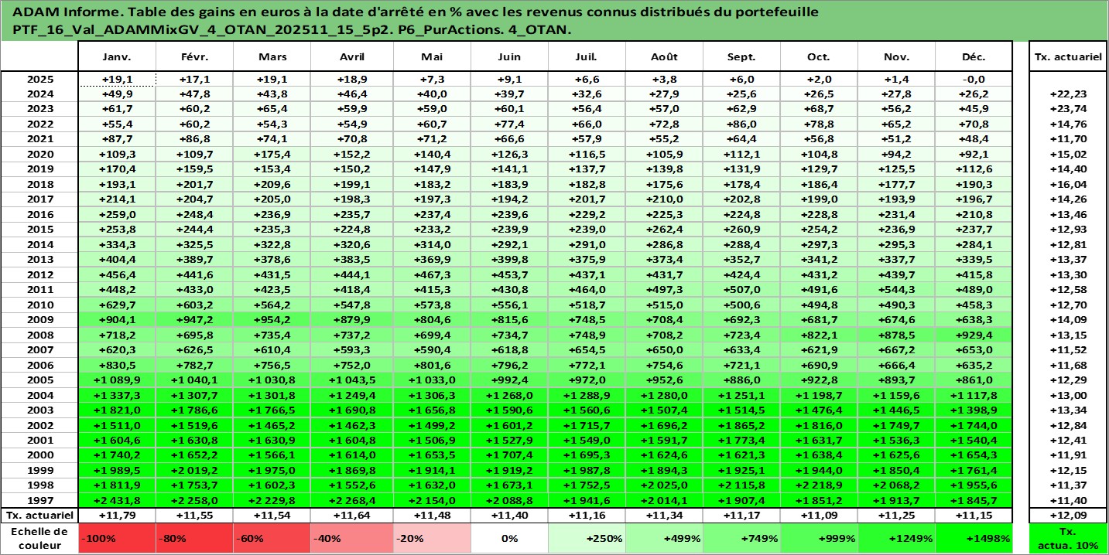
Task: Pick the +499% color scale swatch
Action: pyautogui.click(x=664, y=538)
